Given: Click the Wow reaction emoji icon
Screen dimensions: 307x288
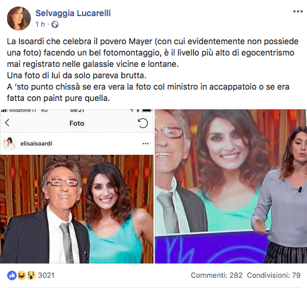Looking at the screenshot, I should (x=31, y=275).
